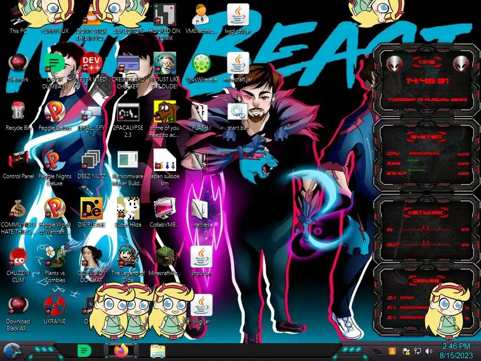Select the lwjgl.jar file

coord(201,310)
